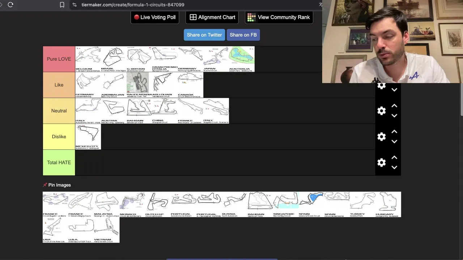Open settings gear for the Neutral tier
The width and height of the screenshot is (463, 260).
click(x=381, y=111)
